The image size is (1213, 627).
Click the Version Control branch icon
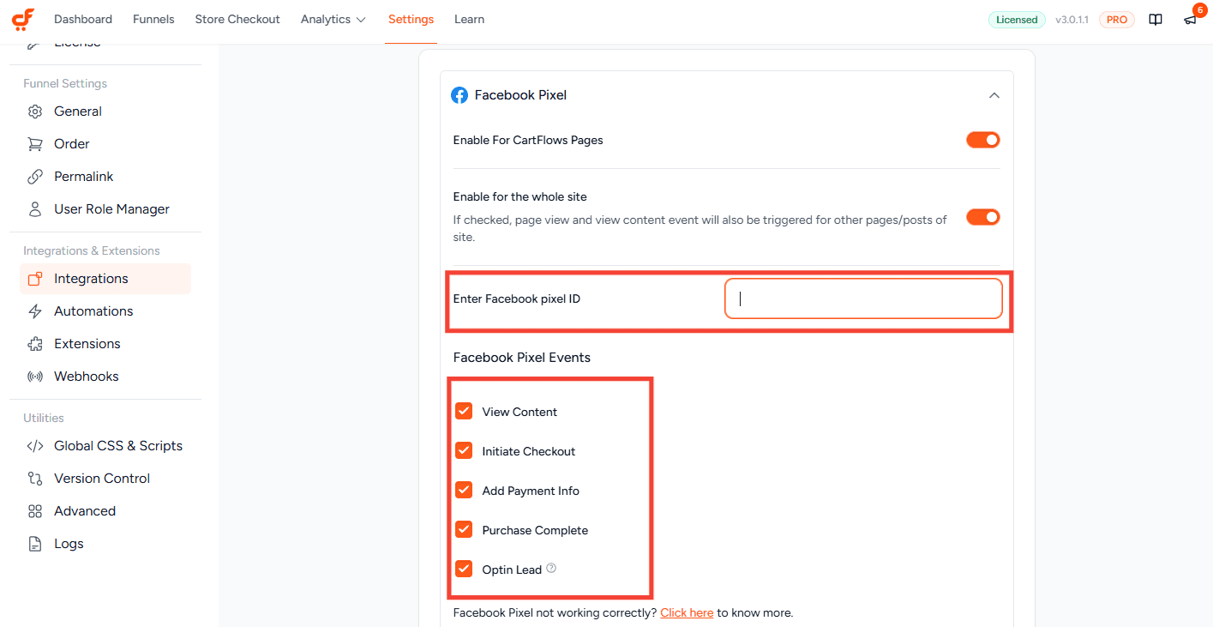click(x=35, y=479)
